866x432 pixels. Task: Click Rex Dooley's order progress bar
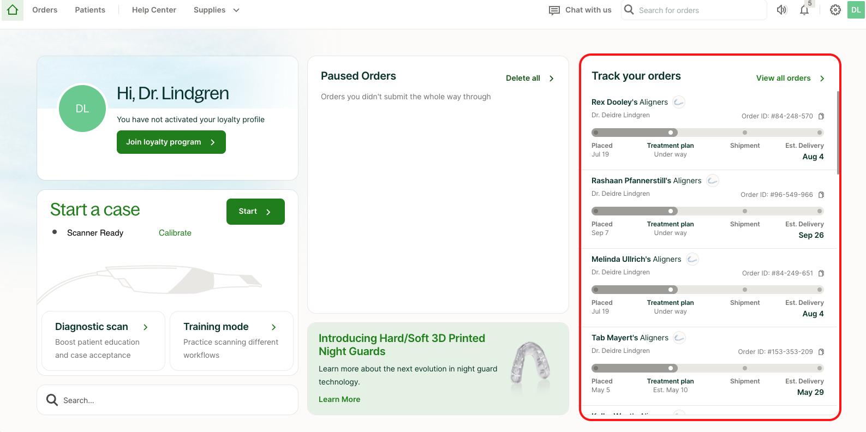pyautogui.click(x=707, y=133)
